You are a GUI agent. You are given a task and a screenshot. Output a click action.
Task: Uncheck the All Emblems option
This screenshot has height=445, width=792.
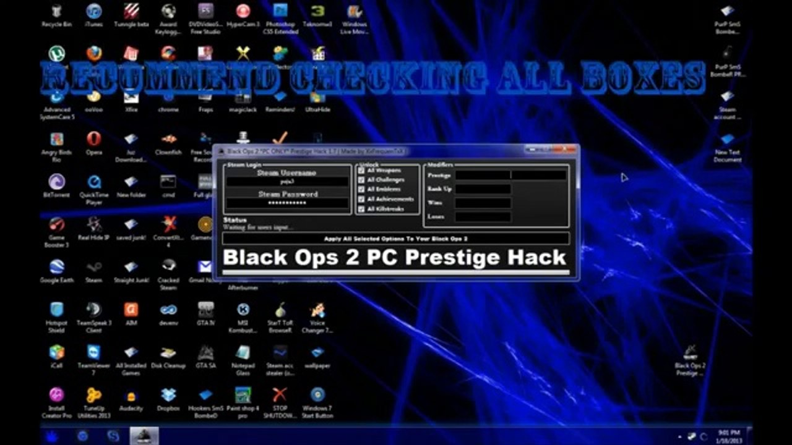pyautogui.click(x=361, y=190)
